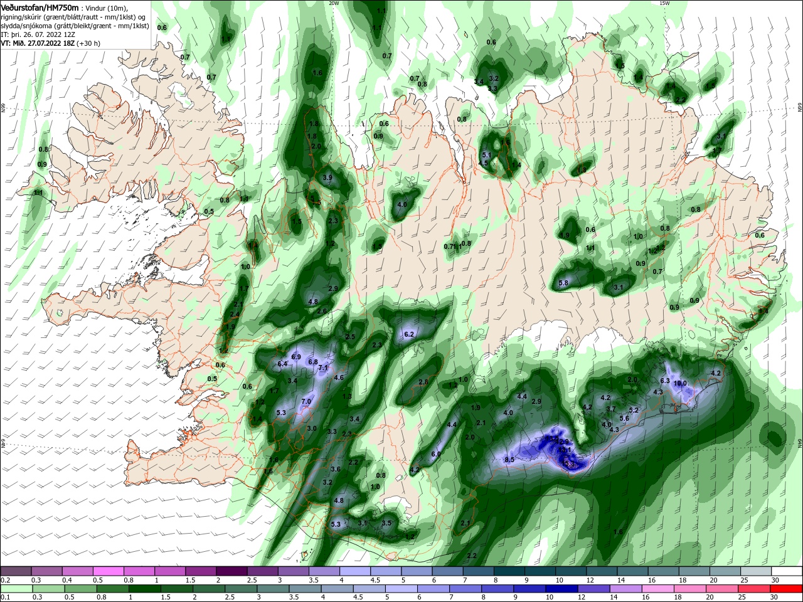Pick the pale green 0.1 swatch, lower legend row
Screen dimensions: 803x602
pyautogui.click(x=16, y=589)
